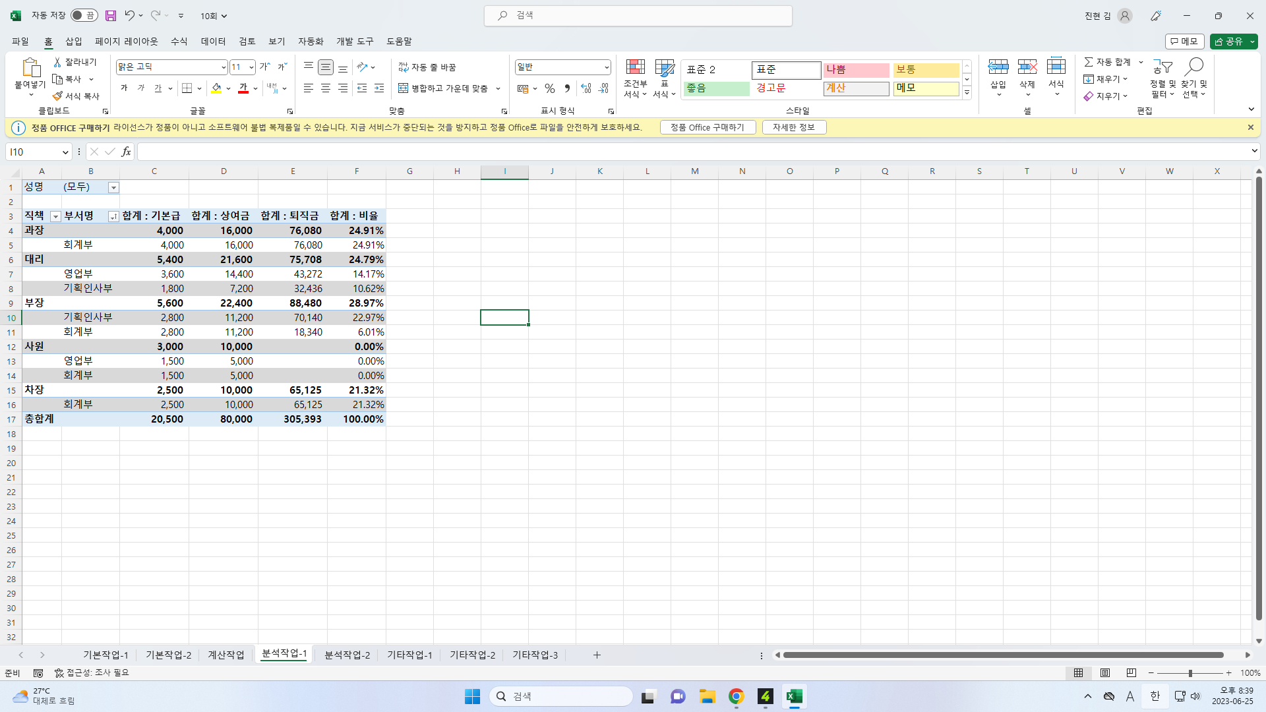Expand the 성명 (모두) filter dropdown
The image size is (1266, 712).
113,188
